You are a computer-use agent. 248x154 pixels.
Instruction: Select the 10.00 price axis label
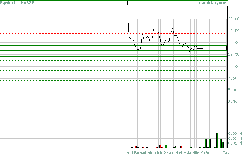(x=234, y=66)
